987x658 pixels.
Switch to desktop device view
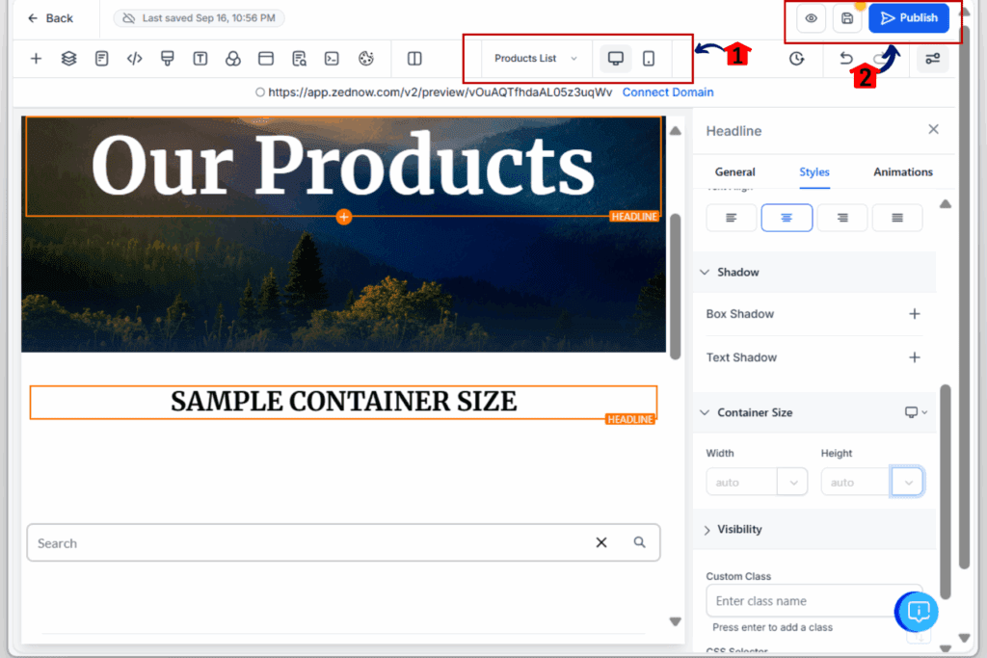pyautogui.click(x=616, y=59)
